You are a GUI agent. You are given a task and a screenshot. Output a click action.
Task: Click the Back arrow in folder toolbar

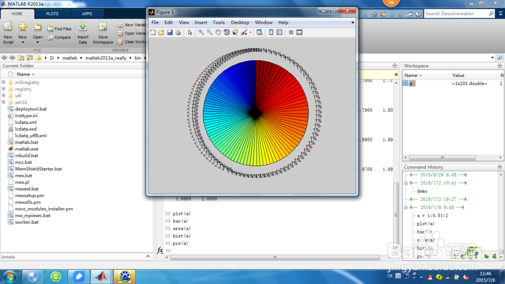(4, 58)
